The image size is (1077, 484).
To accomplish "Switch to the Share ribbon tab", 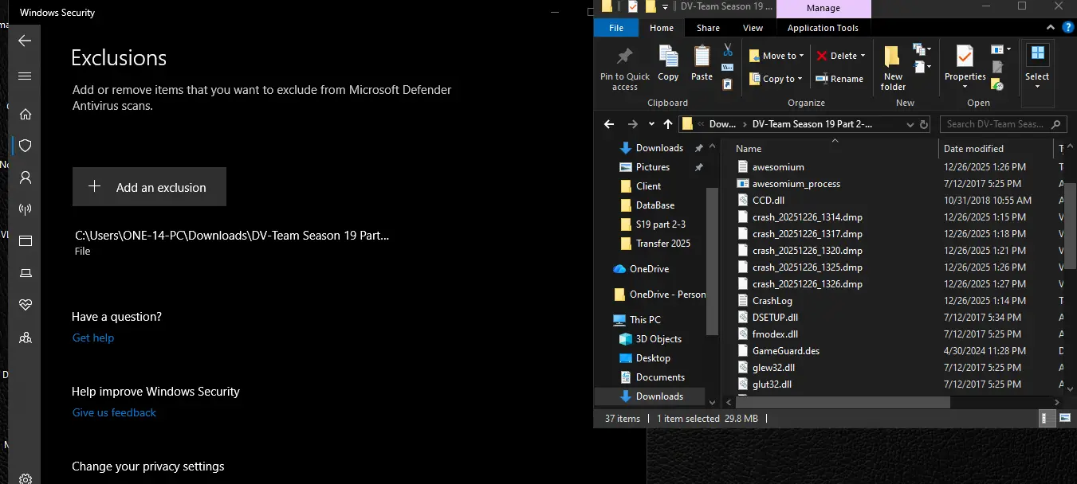I will 708,28.
